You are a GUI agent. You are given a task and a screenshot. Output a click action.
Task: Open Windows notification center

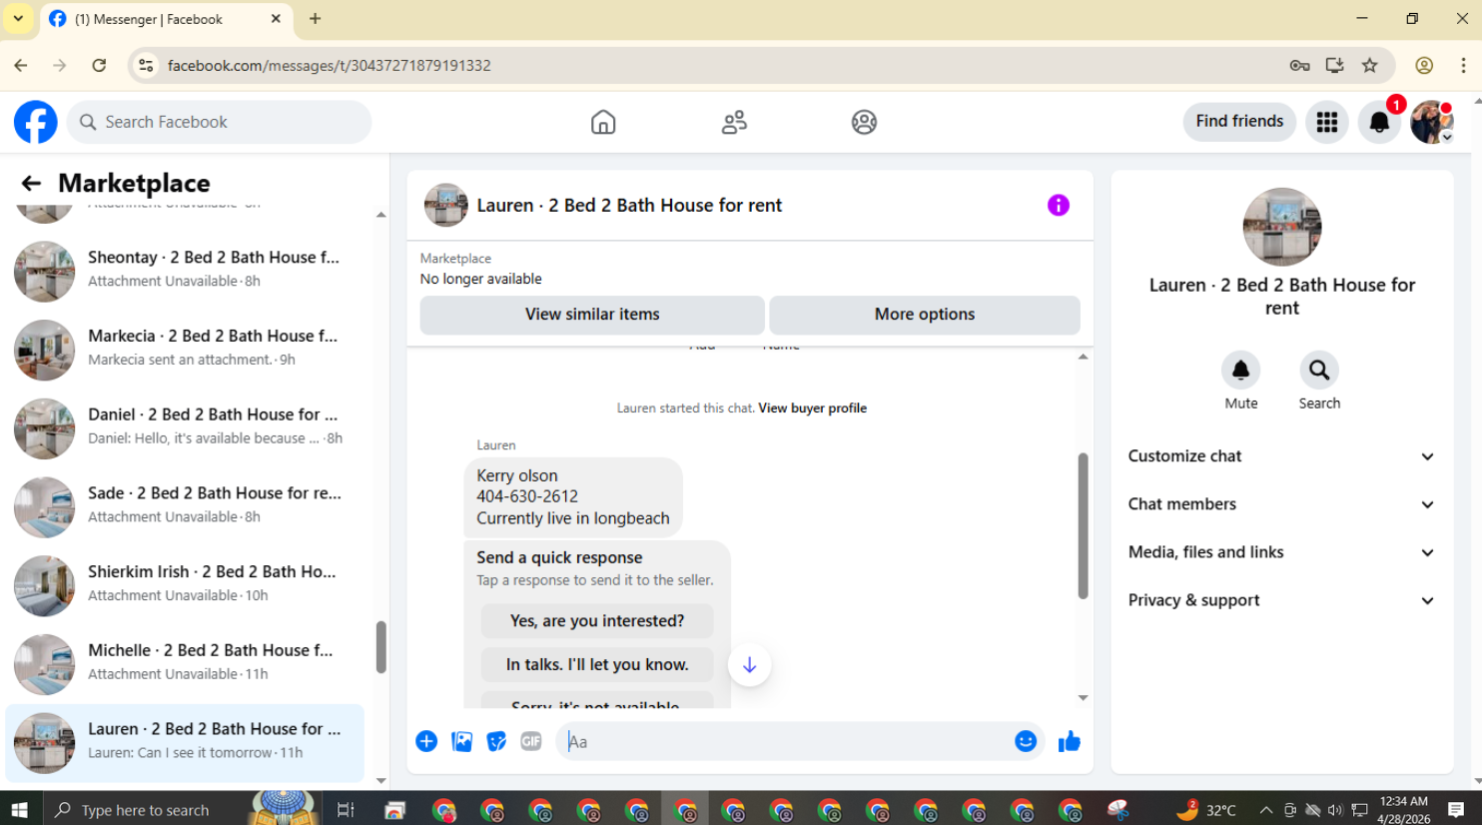[1456, 809]
